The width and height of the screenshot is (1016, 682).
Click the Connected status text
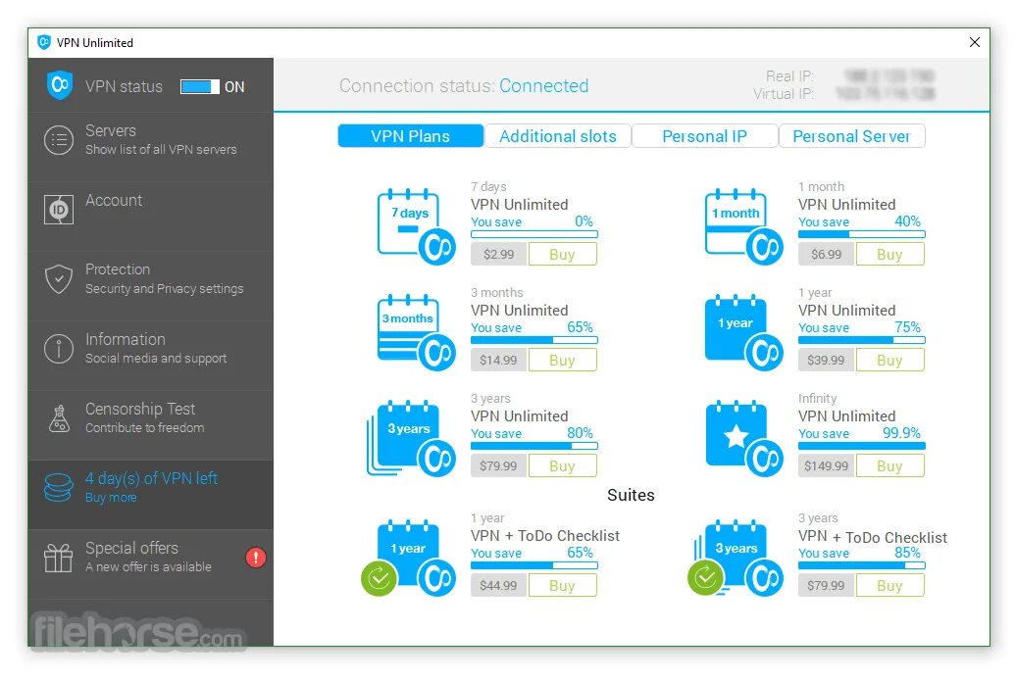(543, 85)
